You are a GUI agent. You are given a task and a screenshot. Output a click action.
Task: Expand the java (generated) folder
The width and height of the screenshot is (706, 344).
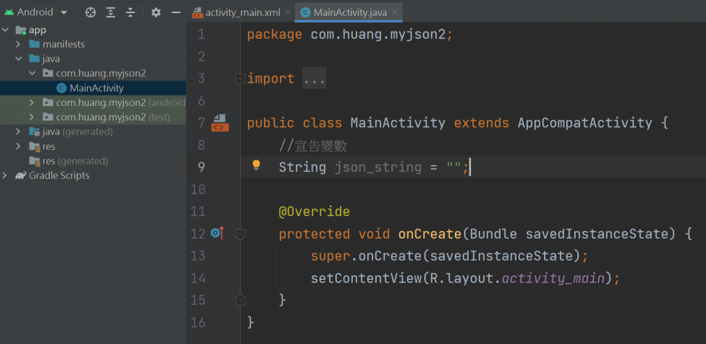[18, 131]
